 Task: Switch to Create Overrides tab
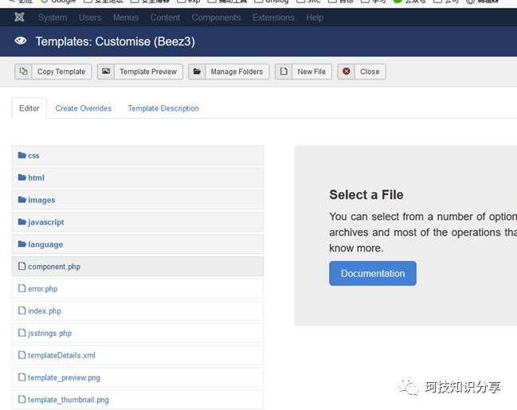84,108
